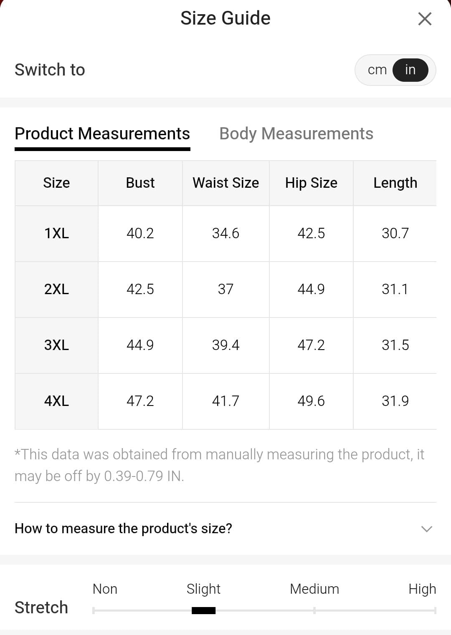The height and width of the screenshot is (635, 451).
Task: Click the Medium stretch label
Action: (314, 589)
